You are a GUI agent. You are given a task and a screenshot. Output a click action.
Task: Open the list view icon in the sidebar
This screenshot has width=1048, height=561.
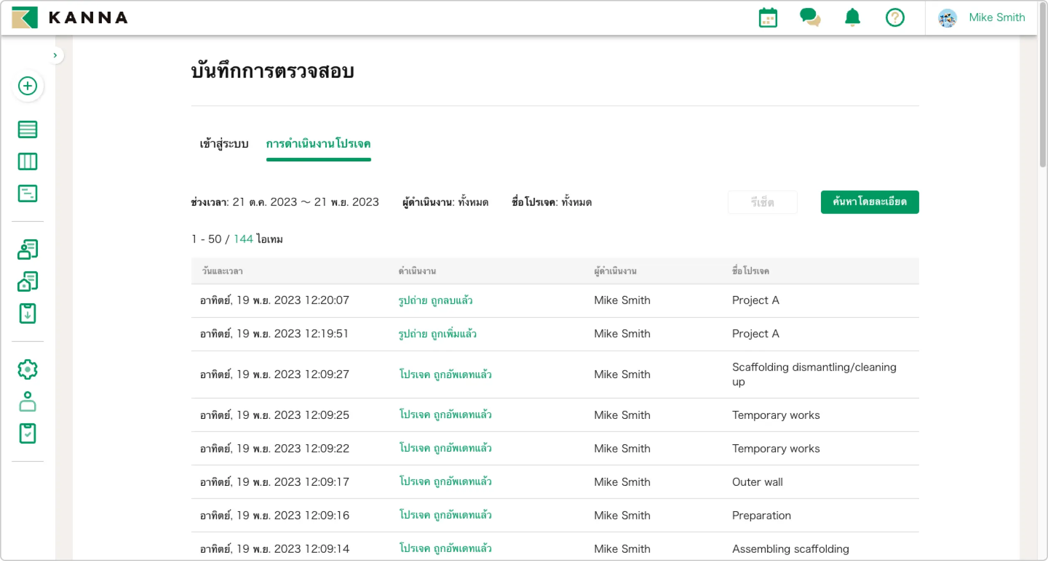tap(28, 129)
